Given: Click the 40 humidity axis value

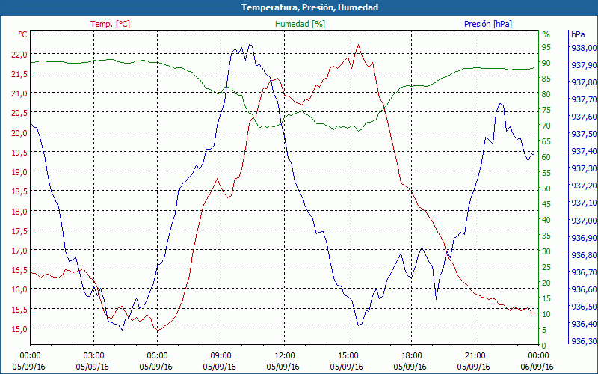Looking at the screenshot, I should pos(546,220).
